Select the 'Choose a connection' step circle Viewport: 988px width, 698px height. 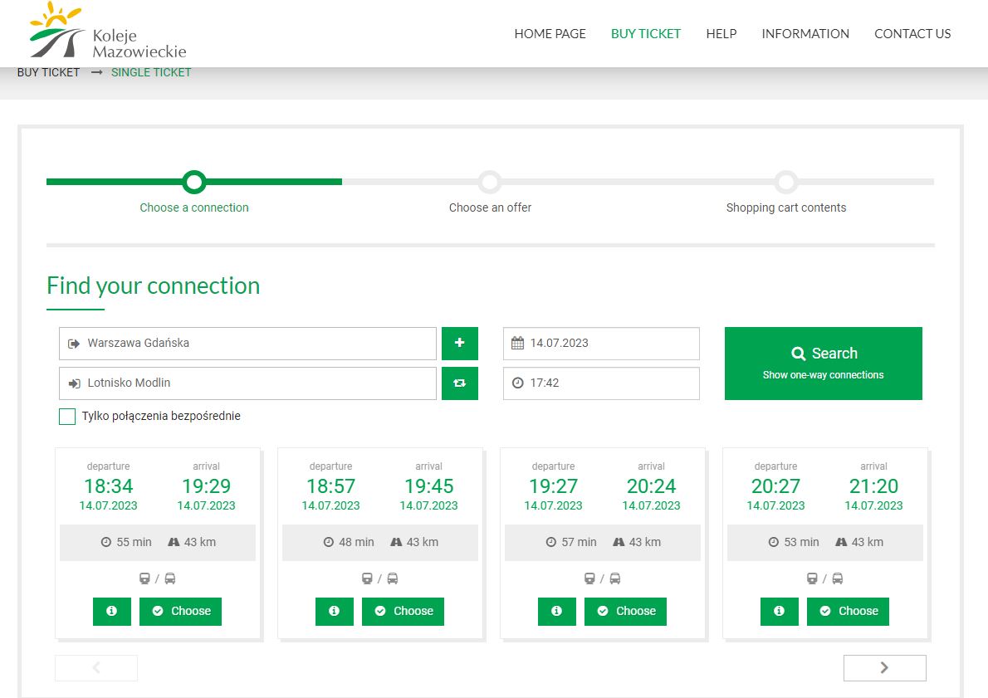(x=194, y=182)
